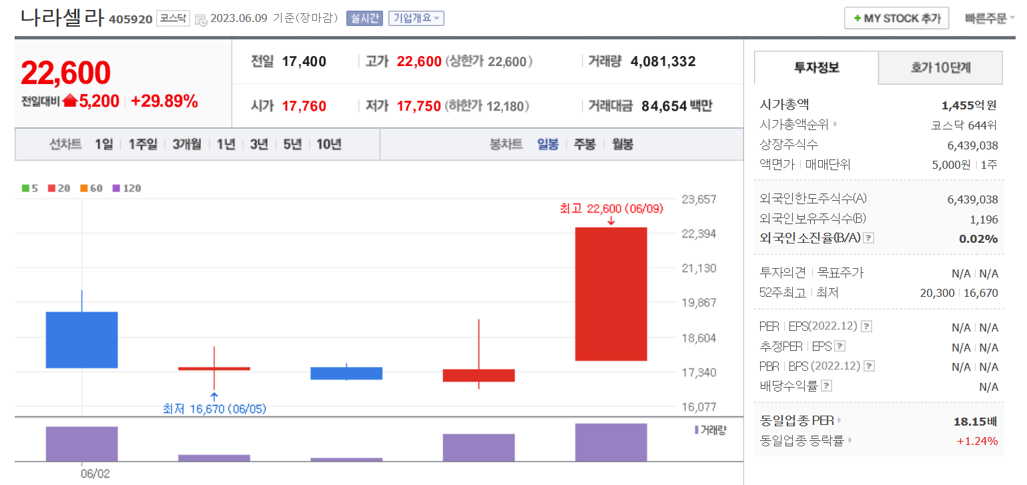Select the 일봉 candle chart

point(548,144)
